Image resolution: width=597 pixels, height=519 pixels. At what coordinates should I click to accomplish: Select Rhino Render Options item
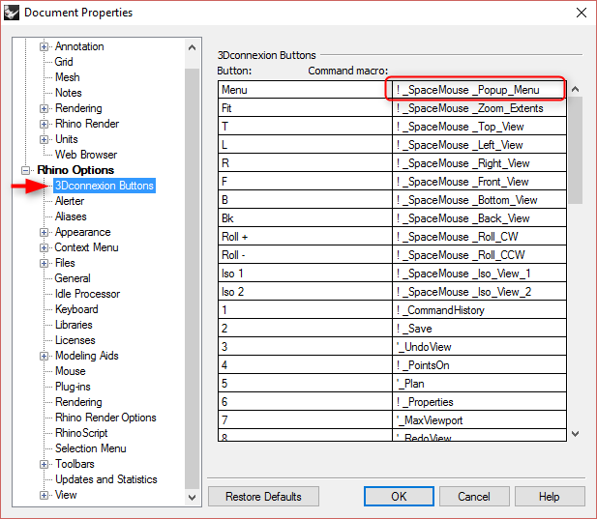(105, 418)
